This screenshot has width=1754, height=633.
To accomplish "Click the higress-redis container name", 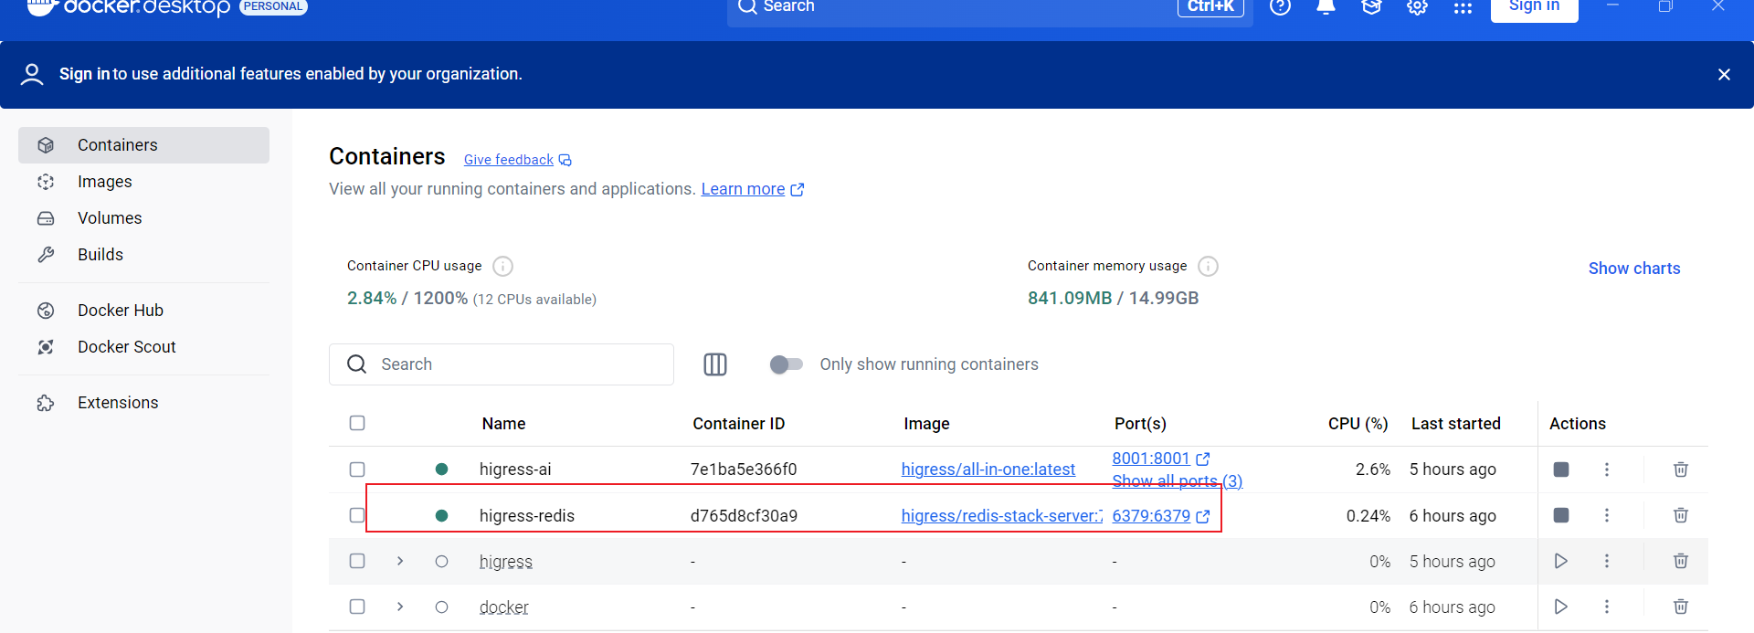I will coord(527,516).
